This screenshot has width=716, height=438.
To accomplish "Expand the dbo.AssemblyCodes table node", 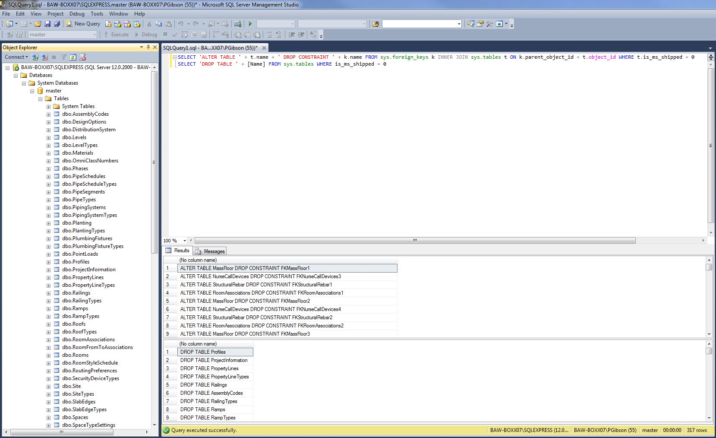I will click(x=48, y=114).
